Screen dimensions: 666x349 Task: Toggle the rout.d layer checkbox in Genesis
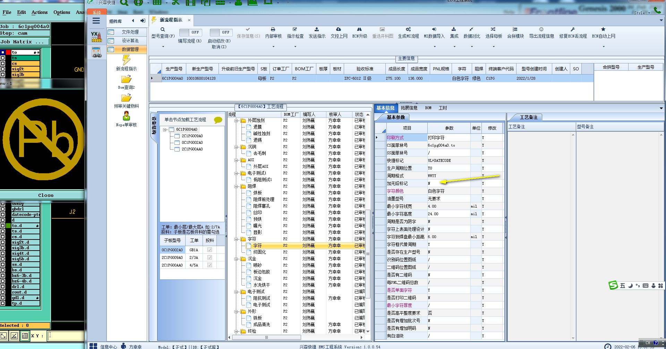click(3, 292)
